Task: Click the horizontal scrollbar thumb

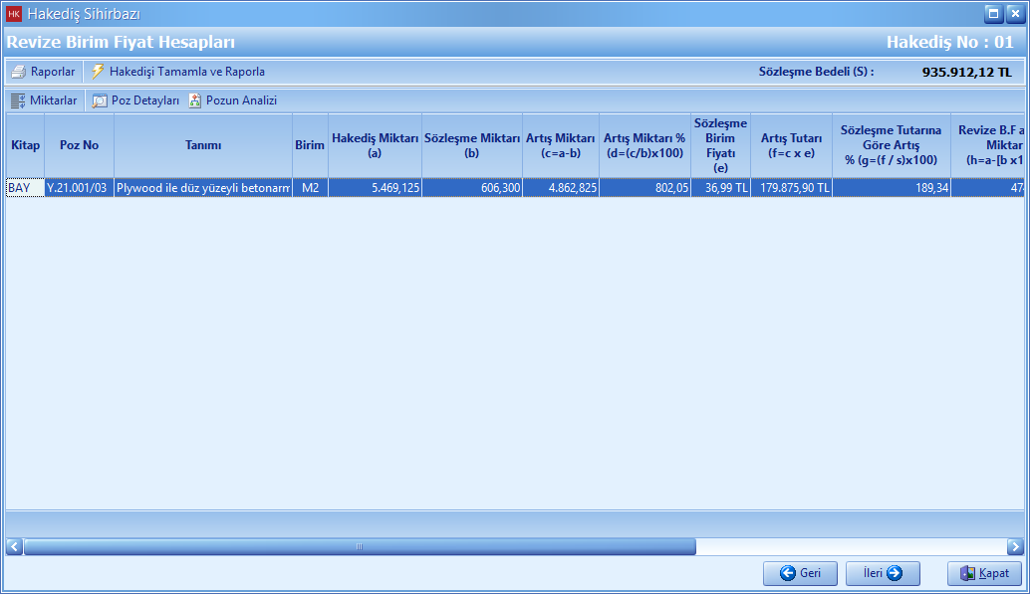Action: click(x=359, y=546)
